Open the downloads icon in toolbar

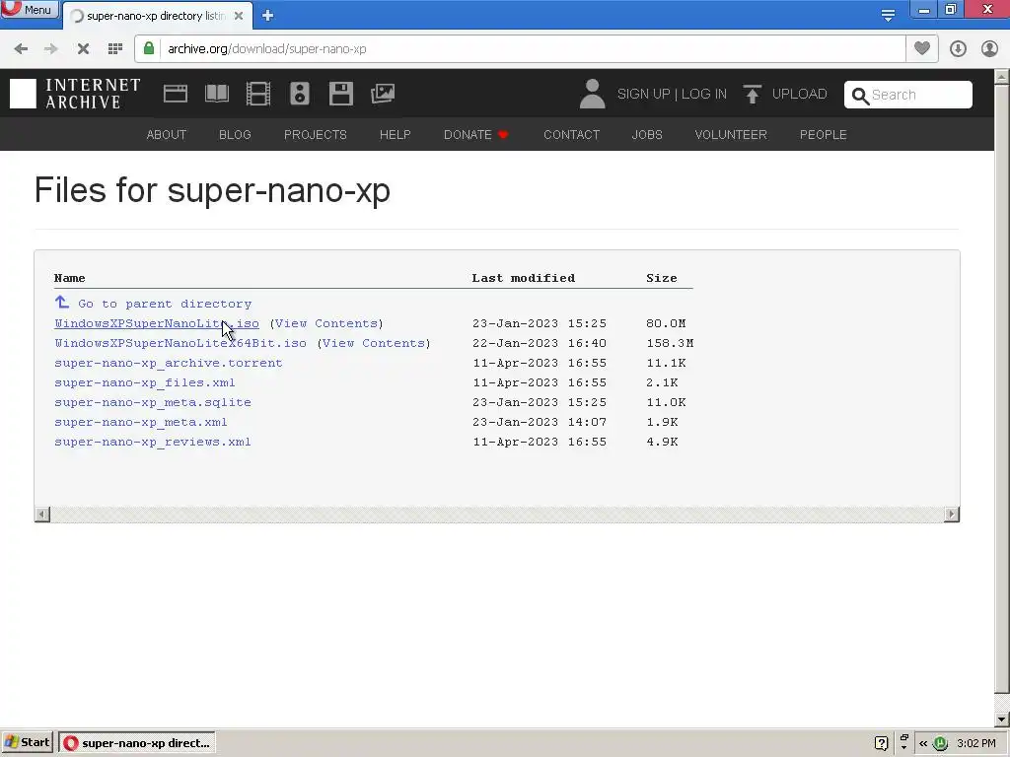coord(958,48)
